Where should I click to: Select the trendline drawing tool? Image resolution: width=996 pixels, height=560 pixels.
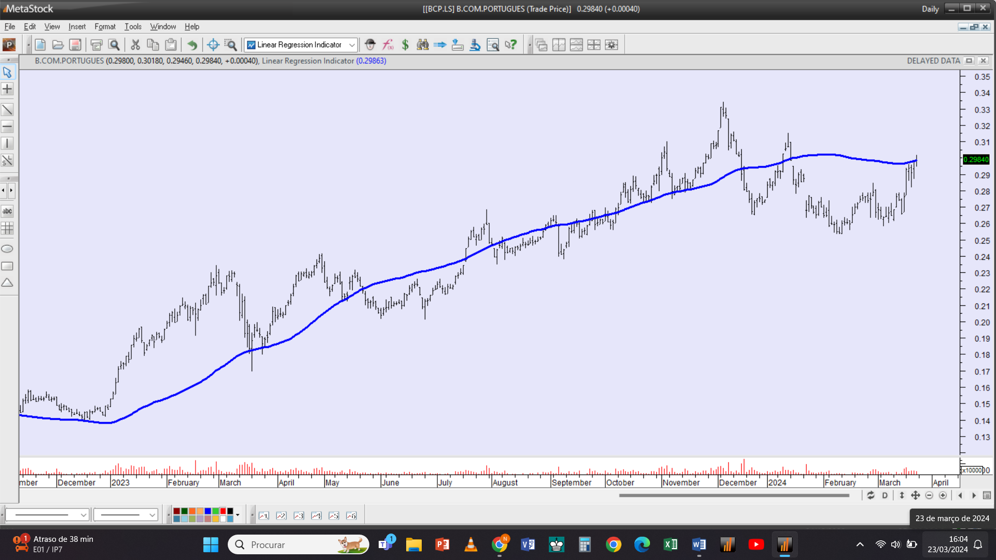(7, 110)
